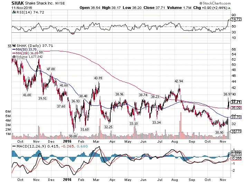Image resolution: width=246 pixels, height=184 pixels.
Task: Click the Volume 1,677,842 legend text
Action: pos(29,57)
